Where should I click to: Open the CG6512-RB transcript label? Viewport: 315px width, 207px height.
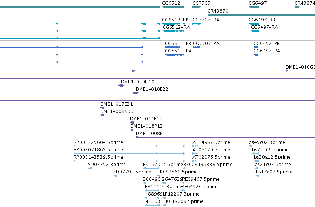coord(175,20)
